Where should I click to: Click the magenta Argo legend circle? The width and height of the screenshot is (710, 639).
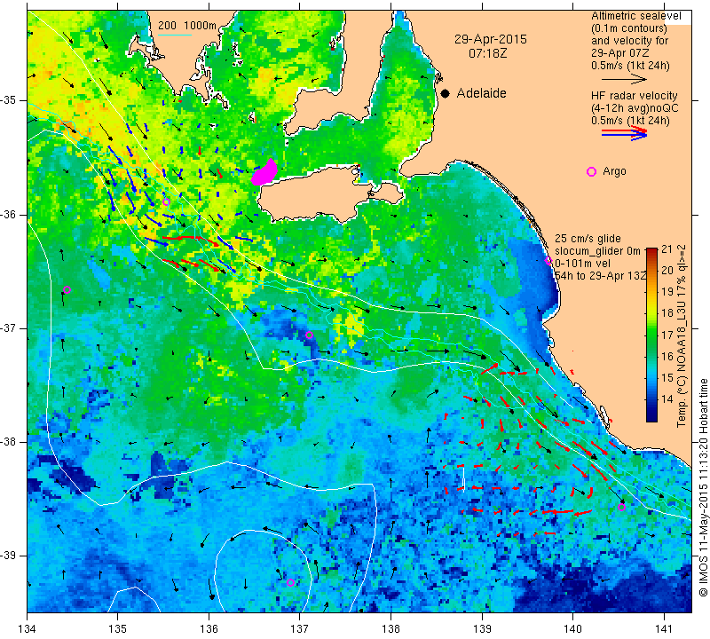[x=591, y=171]
